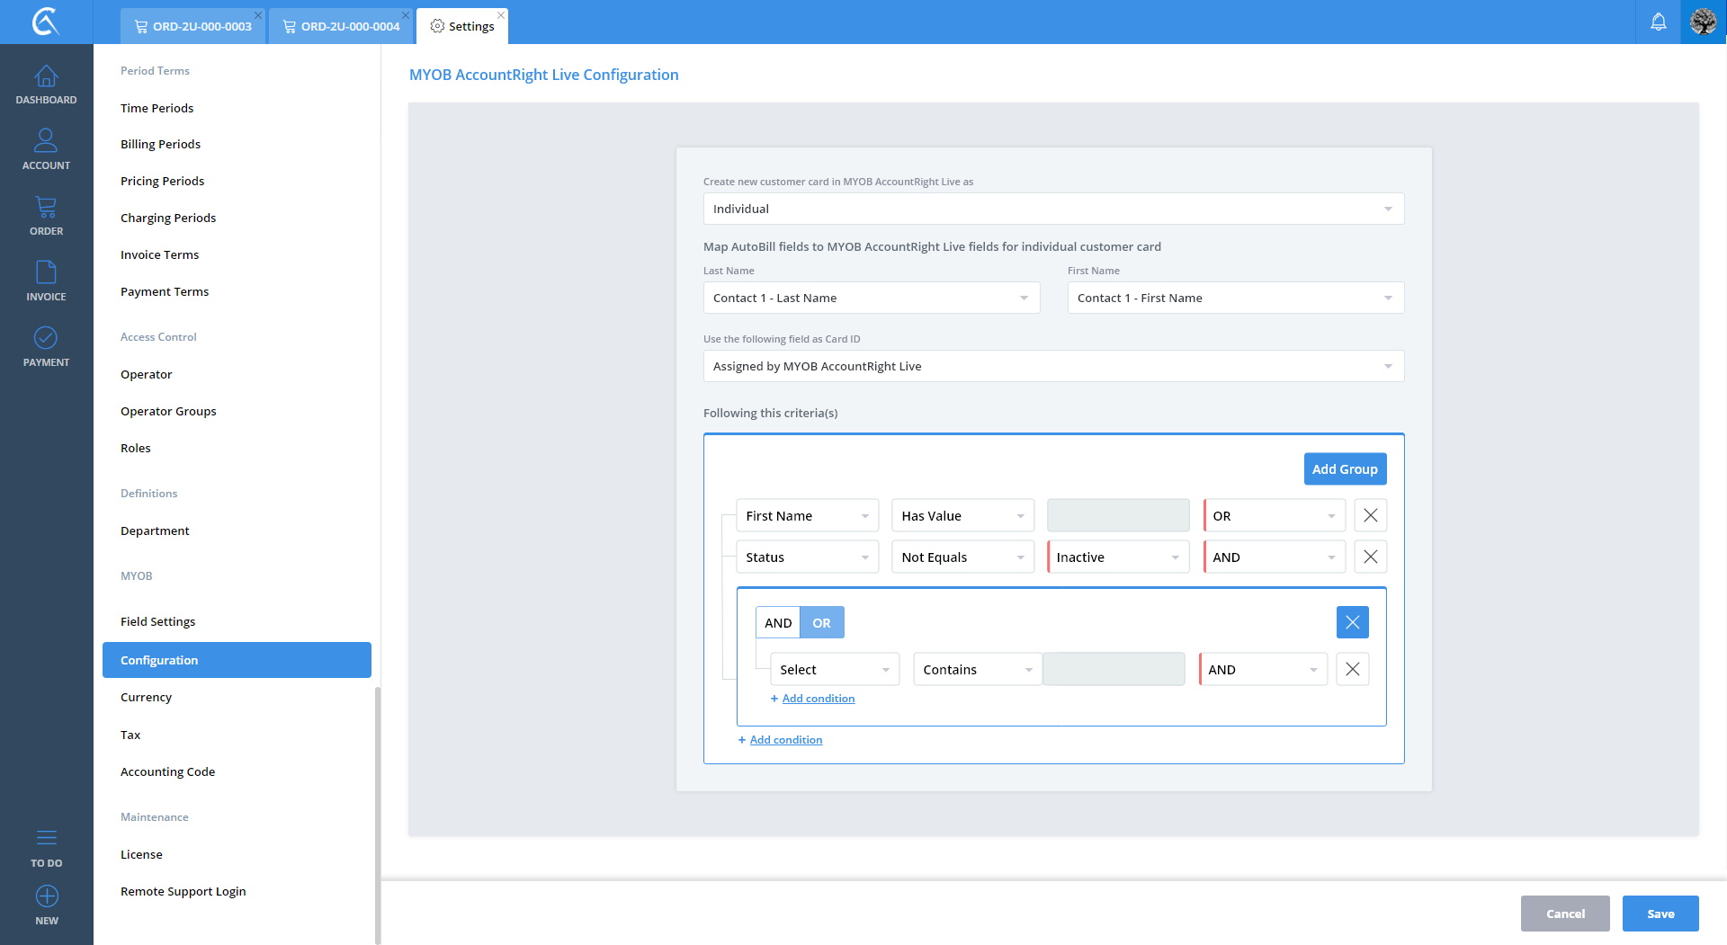This screenshot has height=945, width=1727.
Task: Toggle the nested group to OR
Action: pos(821,623)
